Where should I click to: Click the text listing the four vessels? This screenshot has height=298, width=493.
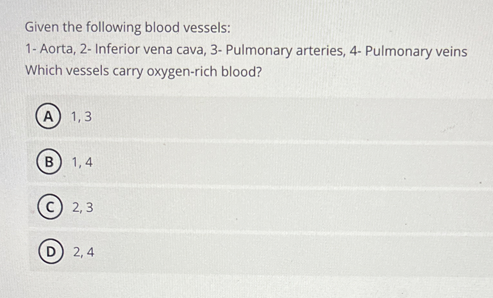coord(246,51)
